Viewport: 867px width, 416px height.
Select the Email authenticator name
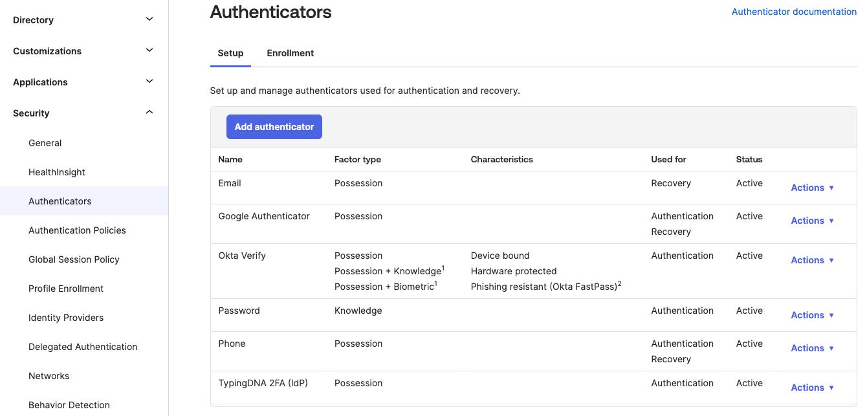(x=230, y=183)
